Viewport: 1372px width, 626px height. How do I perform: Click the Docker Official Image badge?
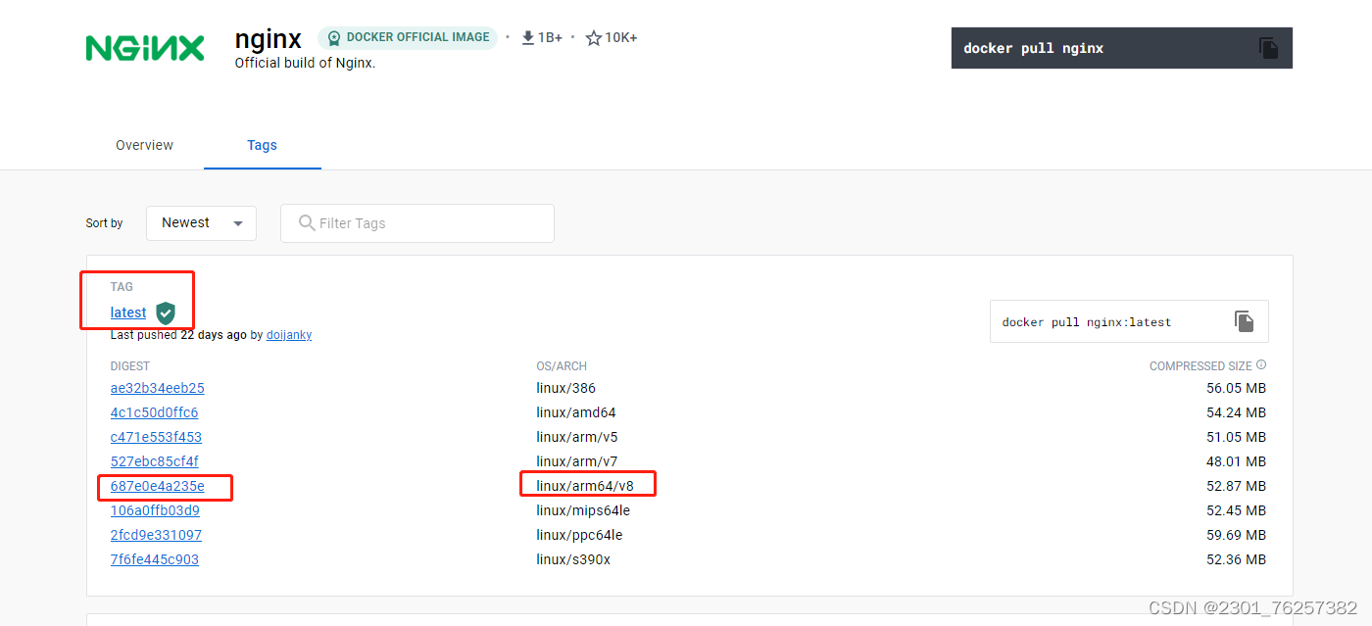click(x=408, y=36)
